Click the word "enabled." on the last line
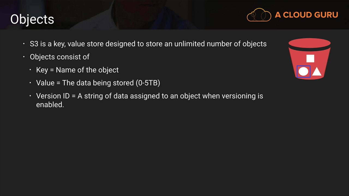The image size is (349, 196). 50,105
